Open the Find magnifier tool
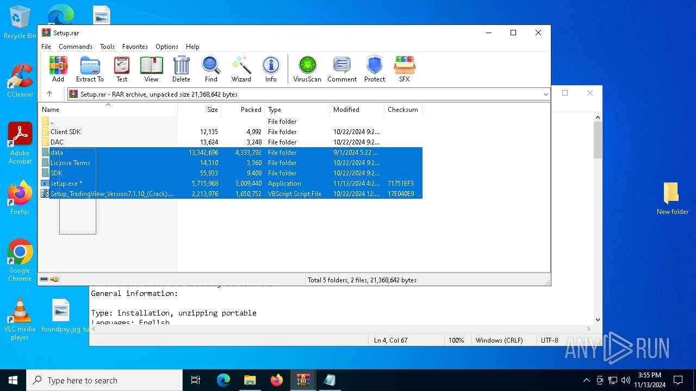Viewport: 696px width, 391px height. tap(211, 69)
